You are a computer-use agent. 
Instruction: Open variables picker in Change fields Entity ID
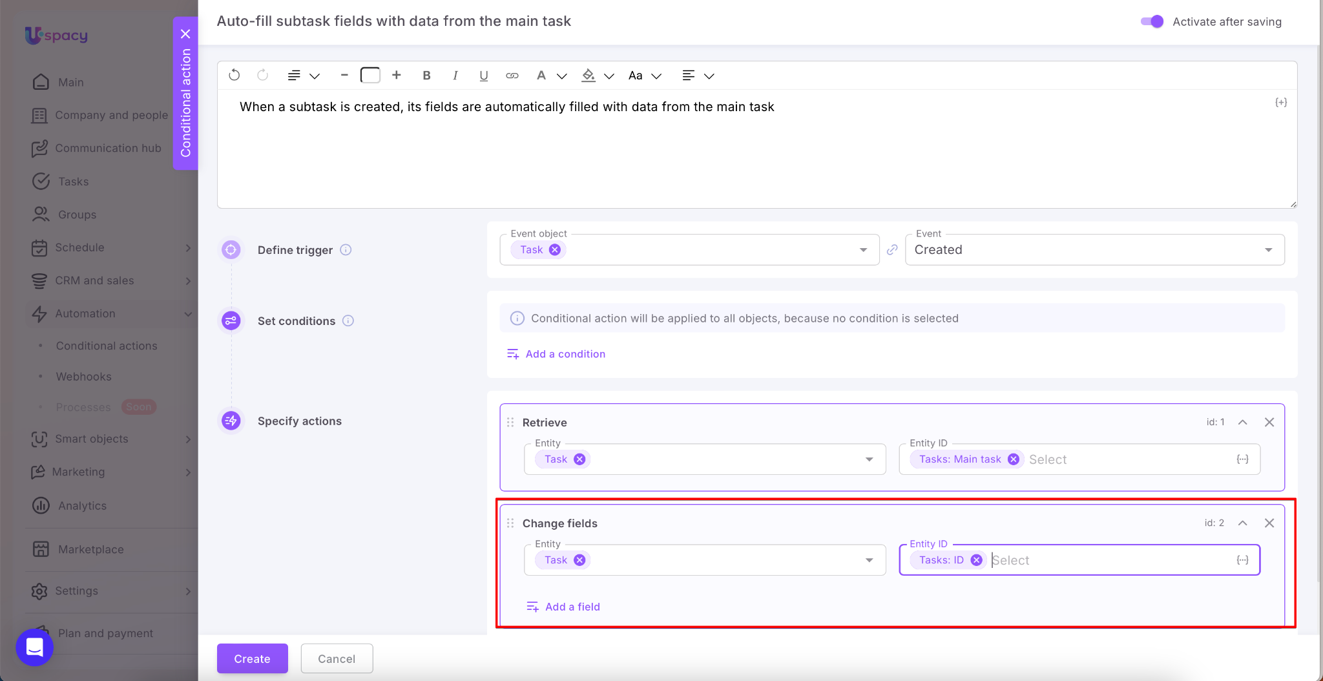1242,560
